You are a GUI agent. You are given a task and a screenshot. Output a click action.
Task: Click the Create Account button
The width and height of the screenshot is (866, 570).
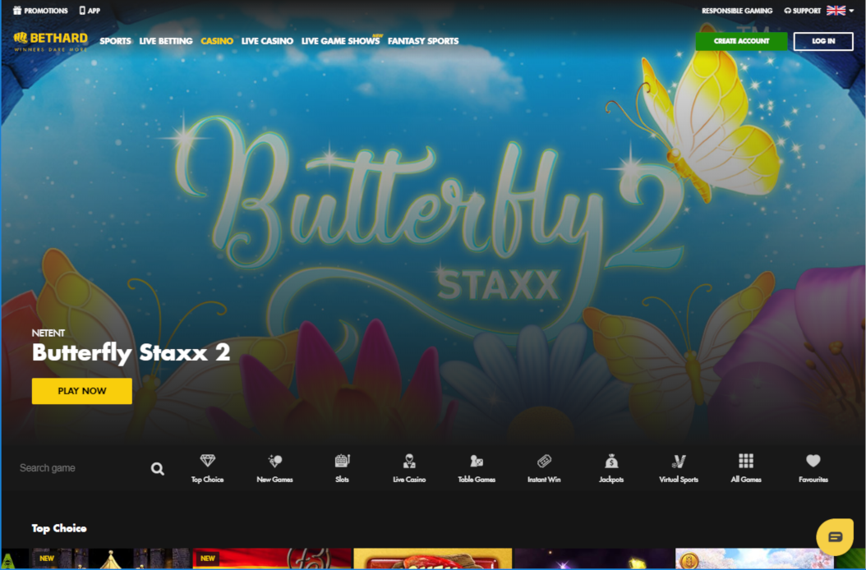pyautogui.click(x=741, y=41)
